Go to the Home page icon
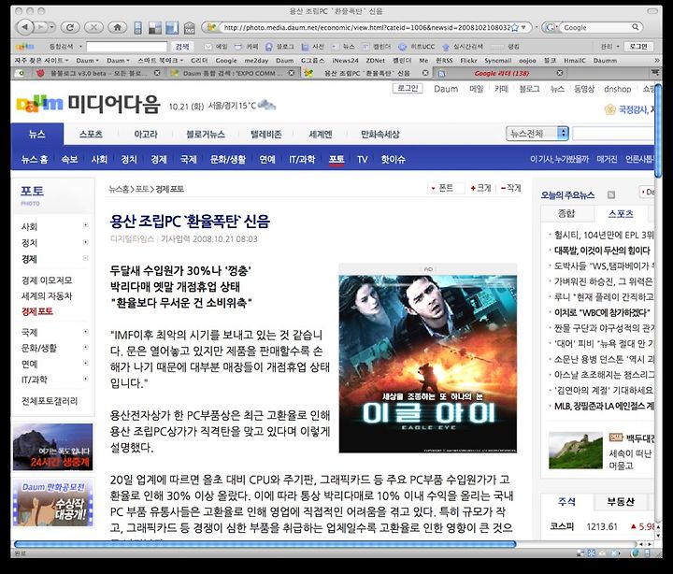Image resolution: width=673 pixels, height=574 pixels. pyautogui.click(x=117, y=27)
